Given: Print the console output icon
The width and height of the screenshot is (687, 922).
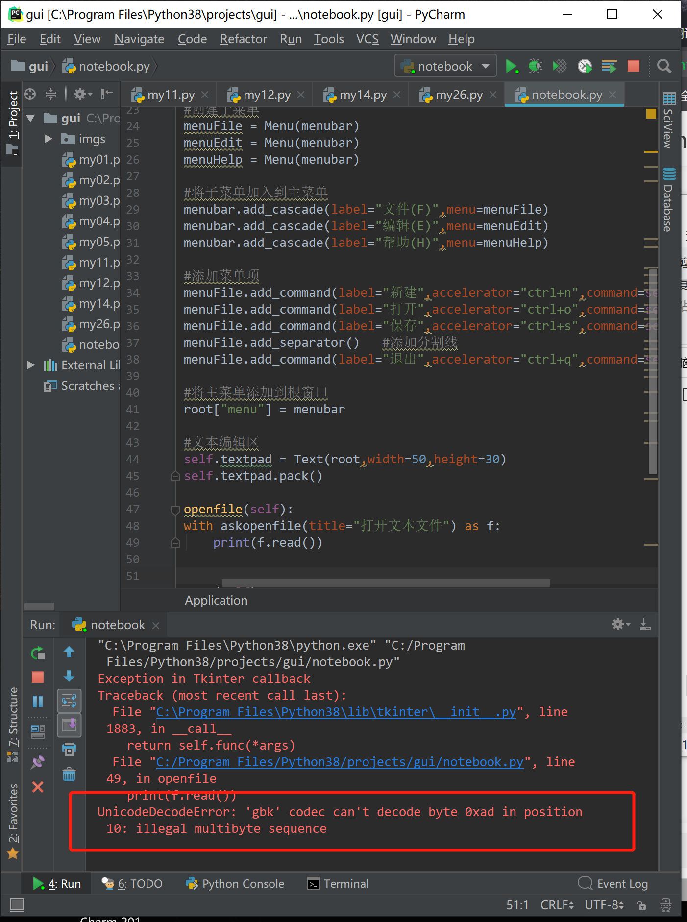Looking at the screenshot, I should click(69, 750).
